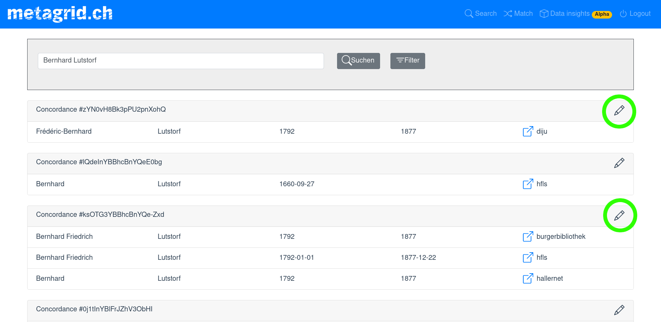The width and height of the screenshot is (661, 322).
Task: Open external link icon for burgerbibliothek
Action: pyautogui.click(x=528, y=236)
